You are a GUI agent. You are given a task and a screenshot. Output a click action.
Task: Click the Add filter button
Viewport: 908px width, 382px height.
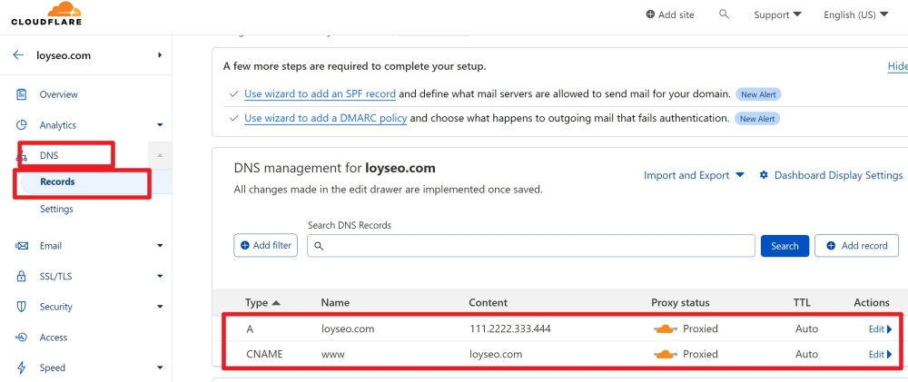click(x=266, y=245)
